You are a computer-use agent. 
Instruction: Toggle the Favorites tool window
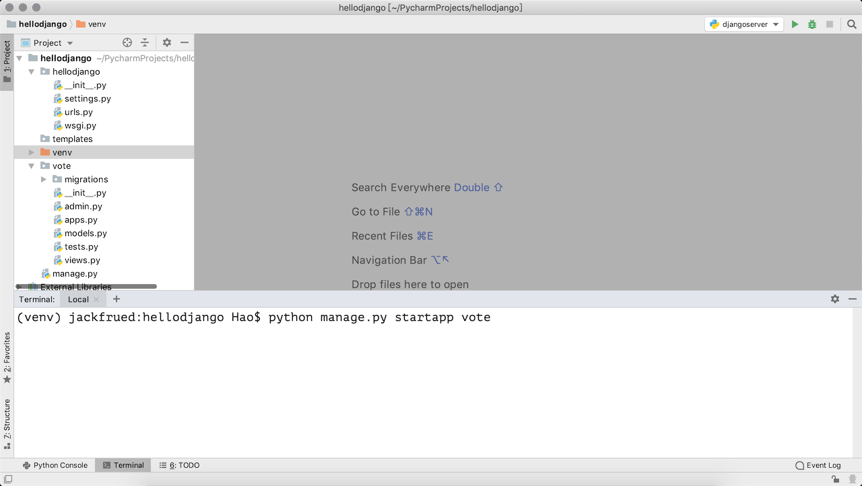click(7, 357)
